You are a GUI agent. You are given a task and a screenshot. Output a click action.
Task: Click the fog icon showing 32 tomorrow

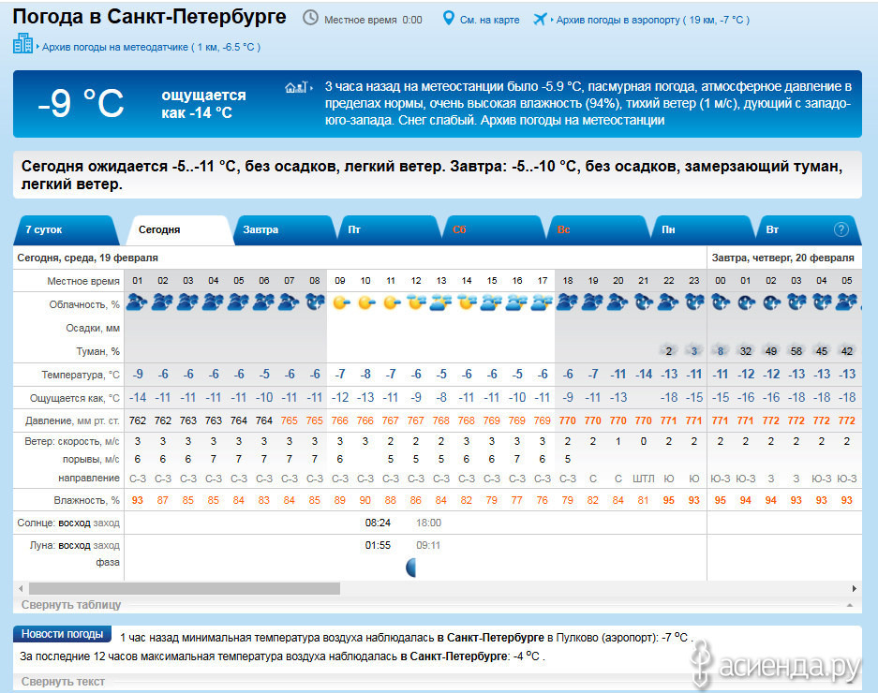[x=745, y=350]
